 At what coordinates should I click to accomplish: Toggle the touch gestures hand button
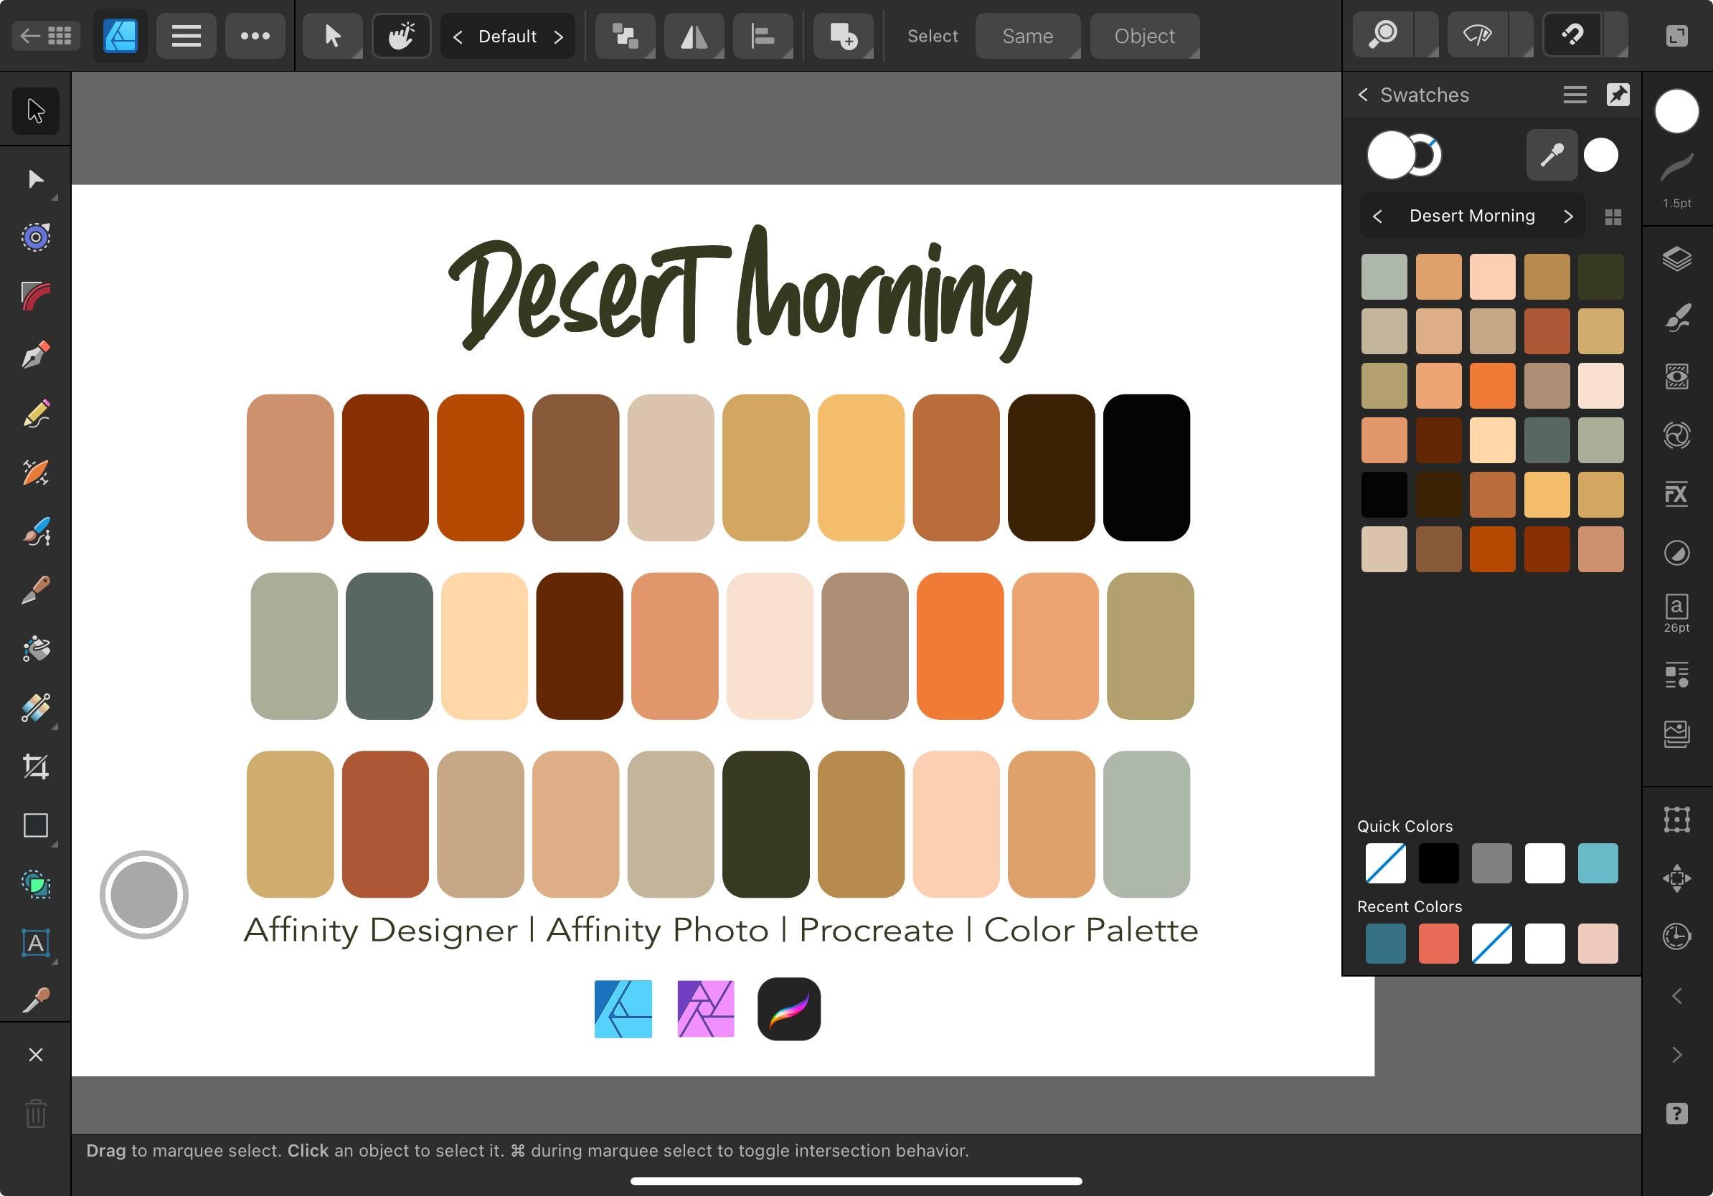(x=402, y=36)
